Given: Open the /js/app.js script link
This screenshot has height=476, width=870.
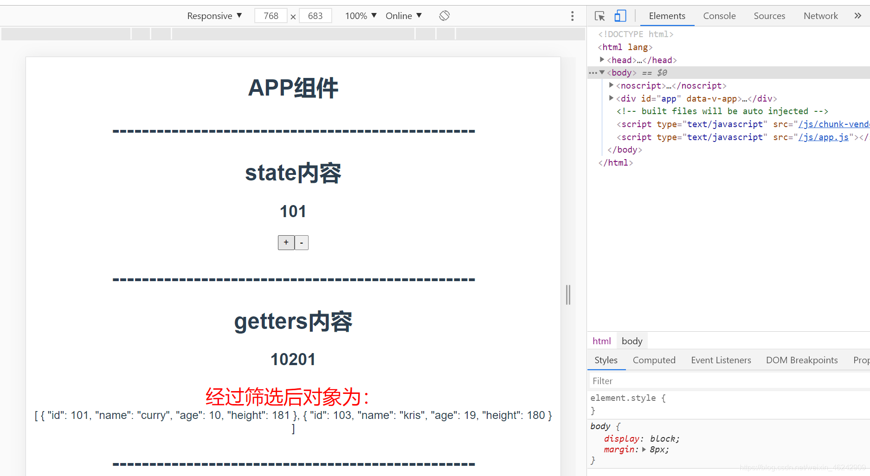Looking at the screenshot, I should coord(823,137).
